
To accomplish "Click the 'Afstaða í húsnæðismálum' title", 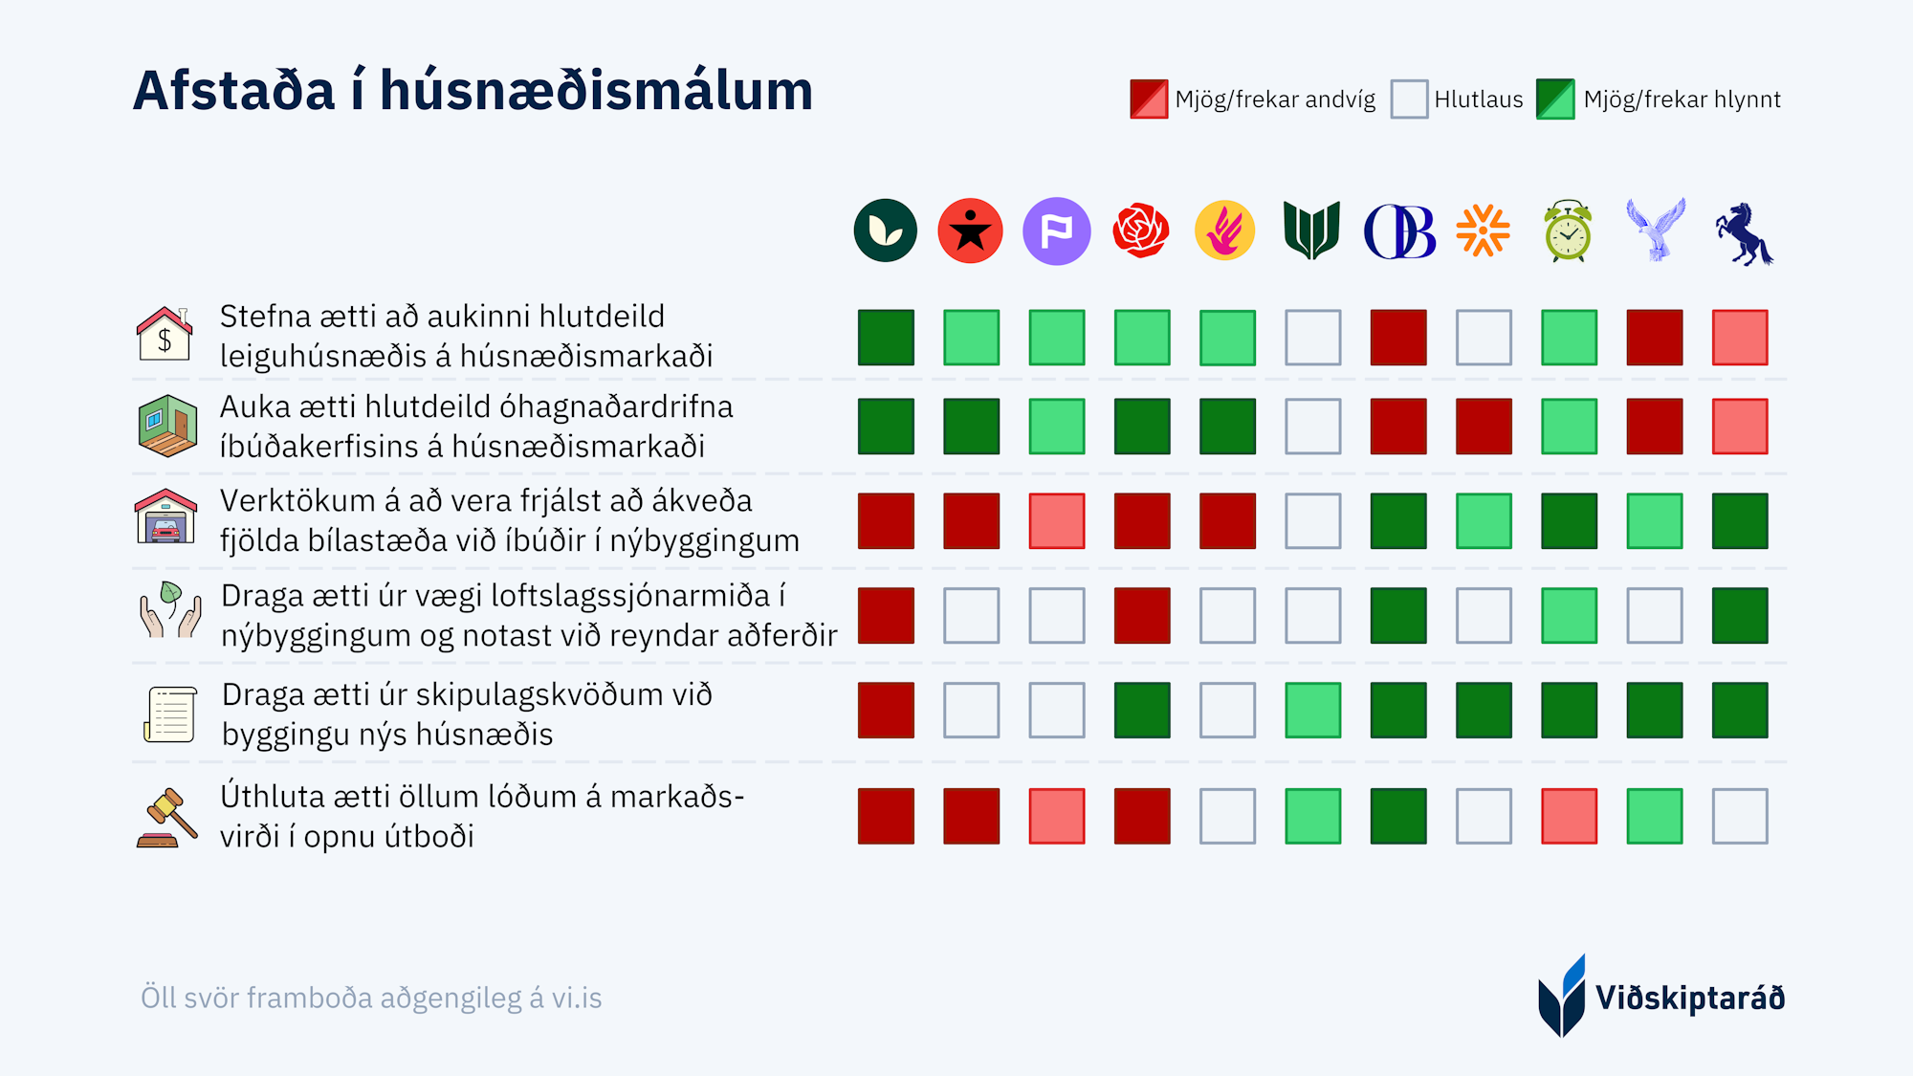I will [473, 91].
